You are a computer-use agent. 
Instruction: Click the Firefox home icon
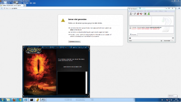179,8
